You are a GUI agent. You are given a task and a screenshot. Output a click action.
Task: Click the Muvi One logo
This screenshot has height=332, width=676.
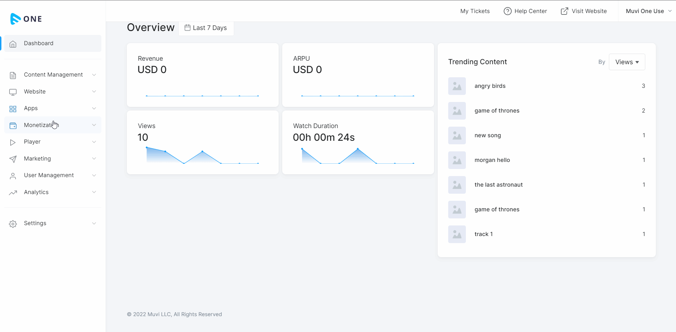26,19
